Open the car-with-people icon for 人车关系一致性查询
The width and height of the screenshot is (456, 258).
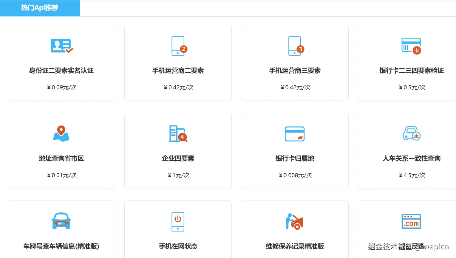click(411, 134)
